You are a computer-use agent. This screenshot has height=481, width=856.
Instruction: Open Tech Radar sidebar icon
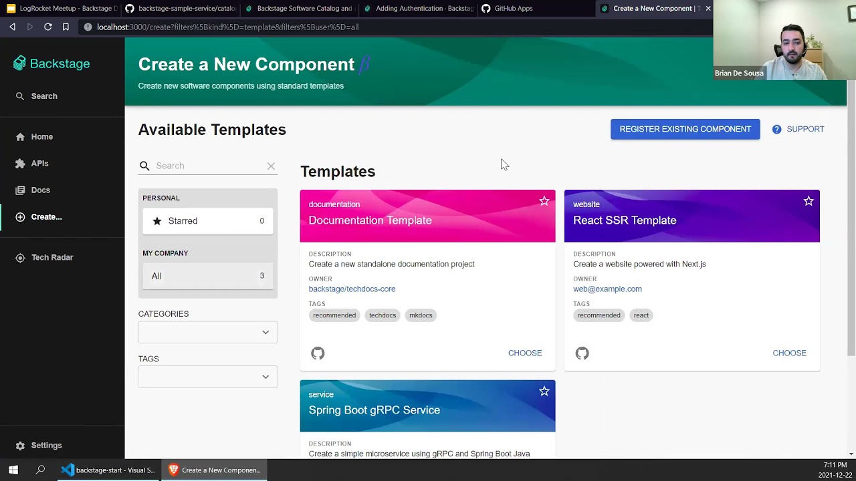[x=20, y=258]
